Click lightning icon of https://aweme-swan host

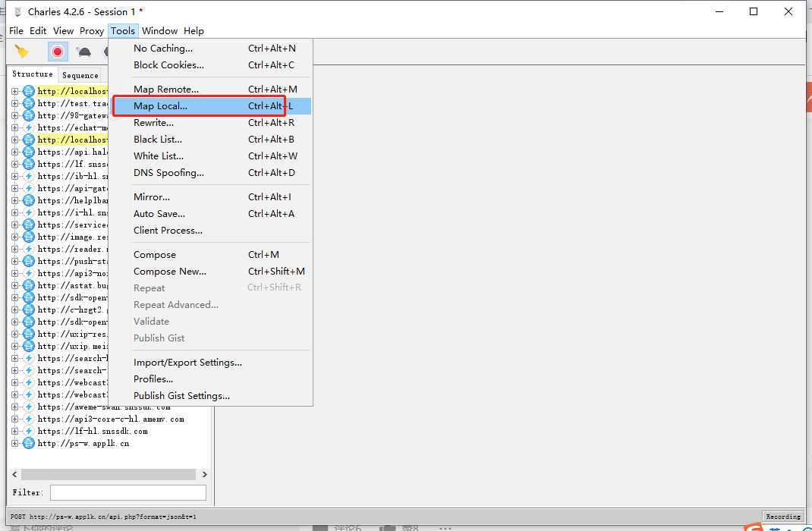point(29,407)
